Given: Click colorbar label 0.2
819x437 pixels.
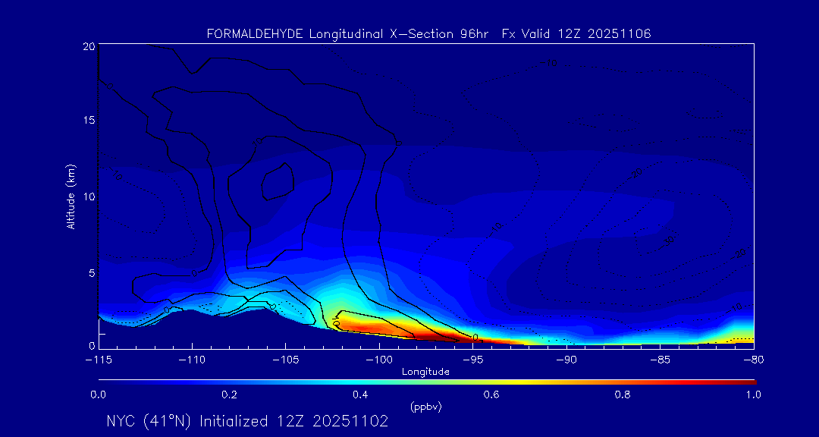Looking at the screenshot, I should [229, 395].
